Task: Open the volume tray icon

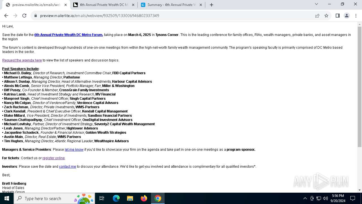Action: point(326,198)
